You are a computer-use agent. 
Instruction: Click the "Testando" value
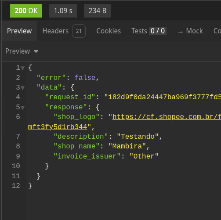click(138, 137)
